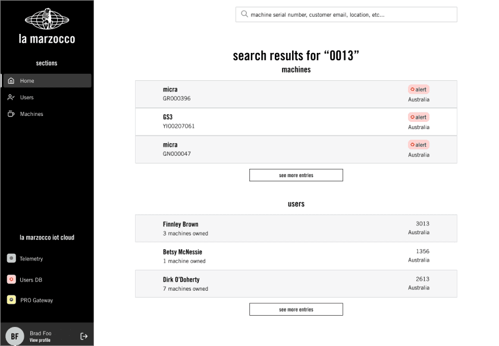Screen dimensions: 499x346
Task: Click '3 machines owned' text
Action: point(186,234)
